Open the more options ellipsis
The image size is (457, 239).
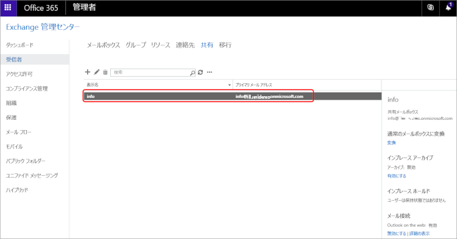[x=210, y=72]
